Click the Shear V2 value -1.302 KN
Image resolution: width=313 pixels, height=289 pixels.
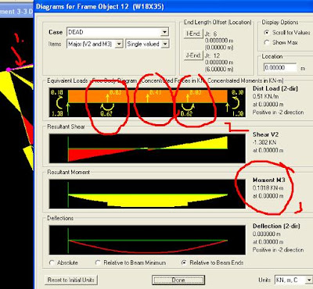point(264,142)
